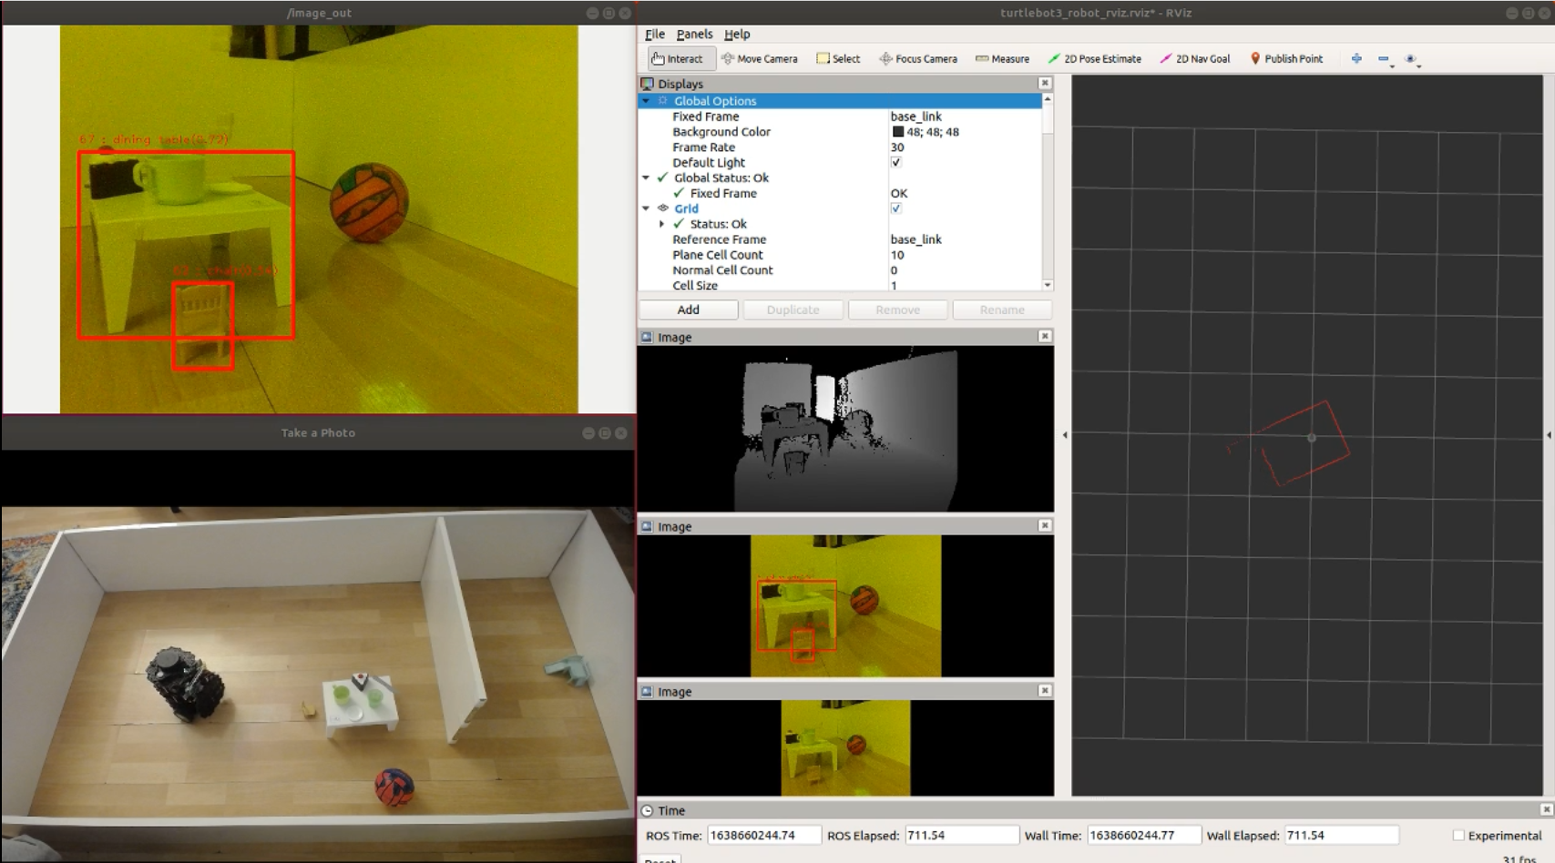Image resolution: width=1555 pixels, height=863 pixels.
Task: Collapse the Global Status: Ok section
Action: (x=646, y=178)
